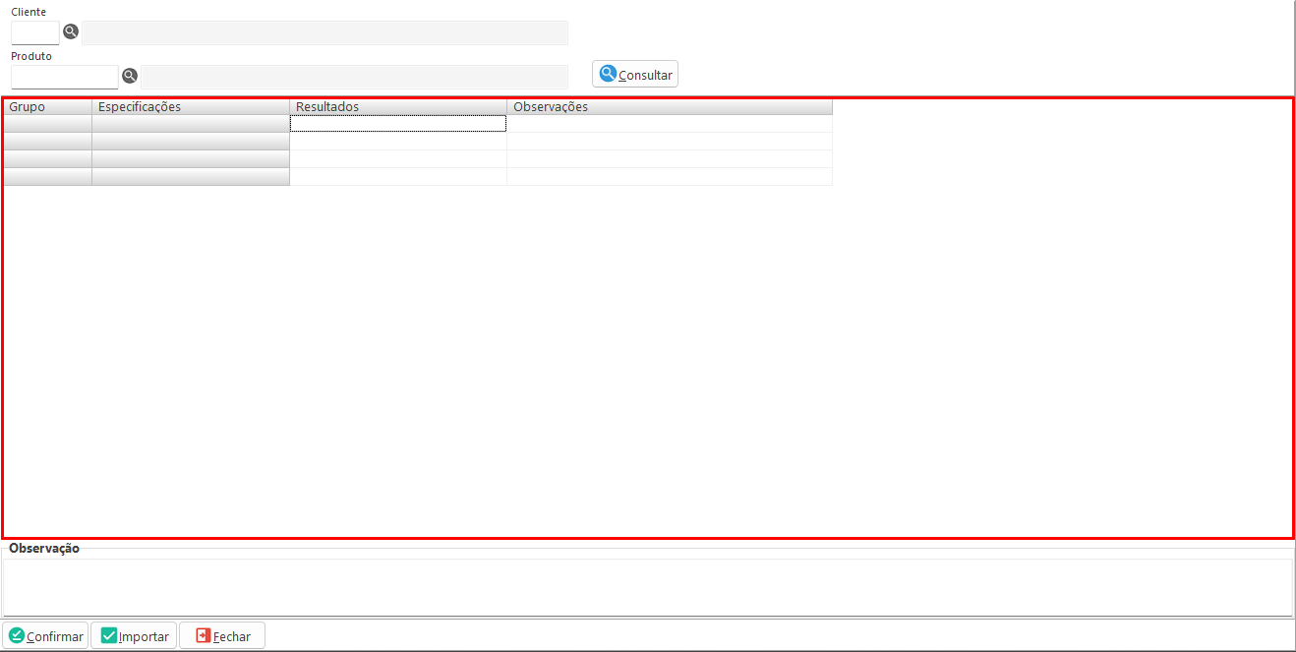
Task: Click the Confirmar button
Action: pos(45,636)
